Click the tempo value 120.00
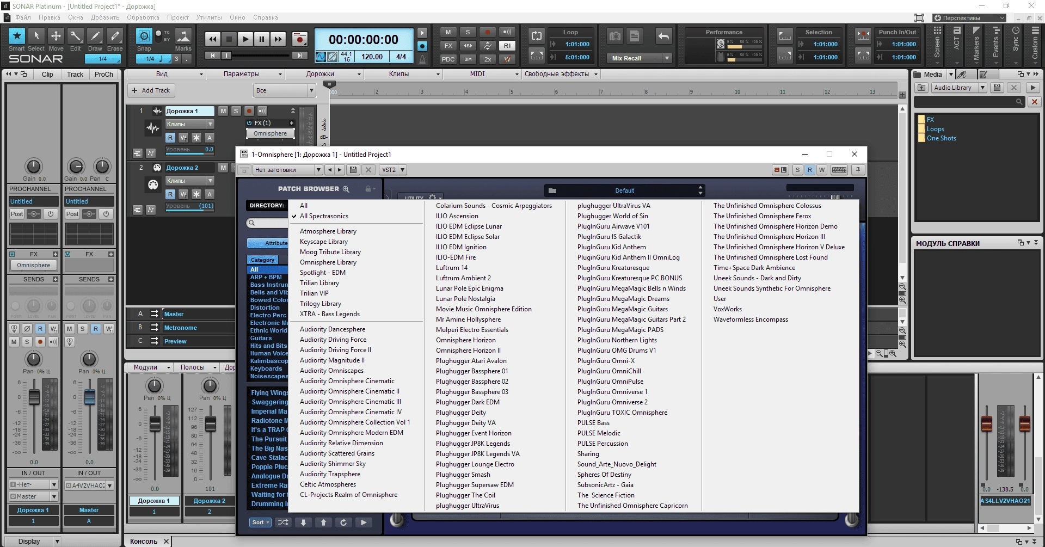Image resolution: width=1045 pixels, height=547 pixels. [x=372, y=57]
